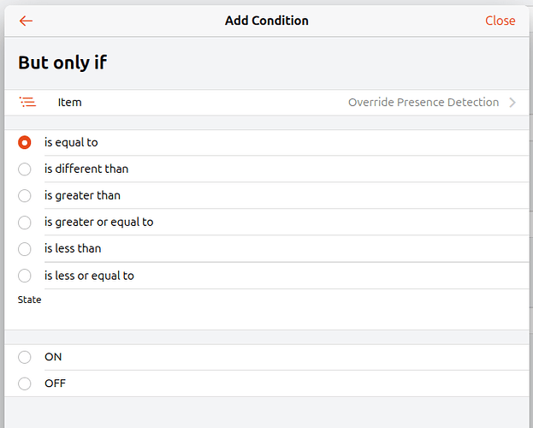Select the ON state radio button

(x=25, y=357)
